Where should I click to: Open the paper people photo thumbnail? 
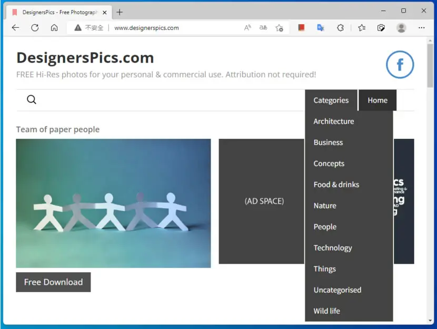tap(113, 203)
